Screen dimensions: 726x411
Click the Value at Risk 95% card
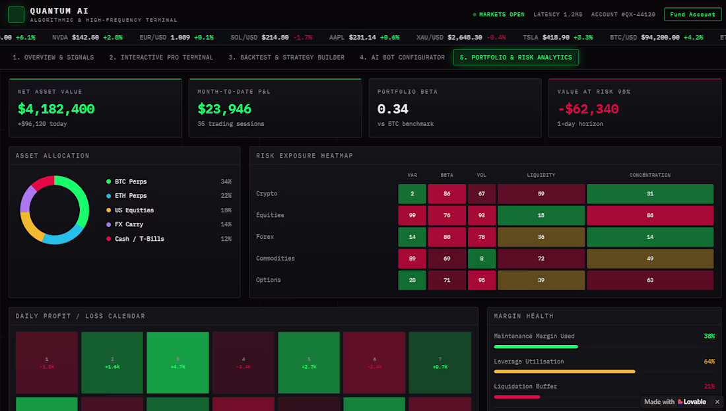coord(635,108)
